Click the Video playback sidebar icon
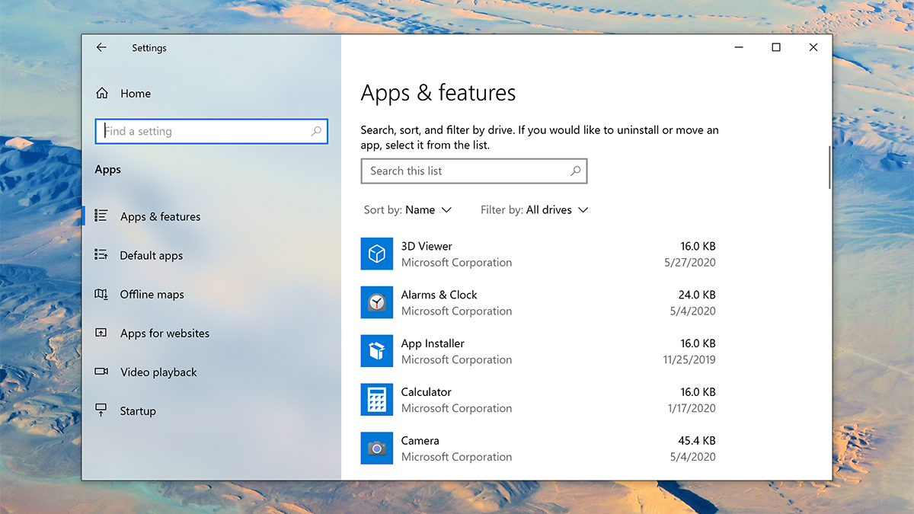 coord(101,372)
